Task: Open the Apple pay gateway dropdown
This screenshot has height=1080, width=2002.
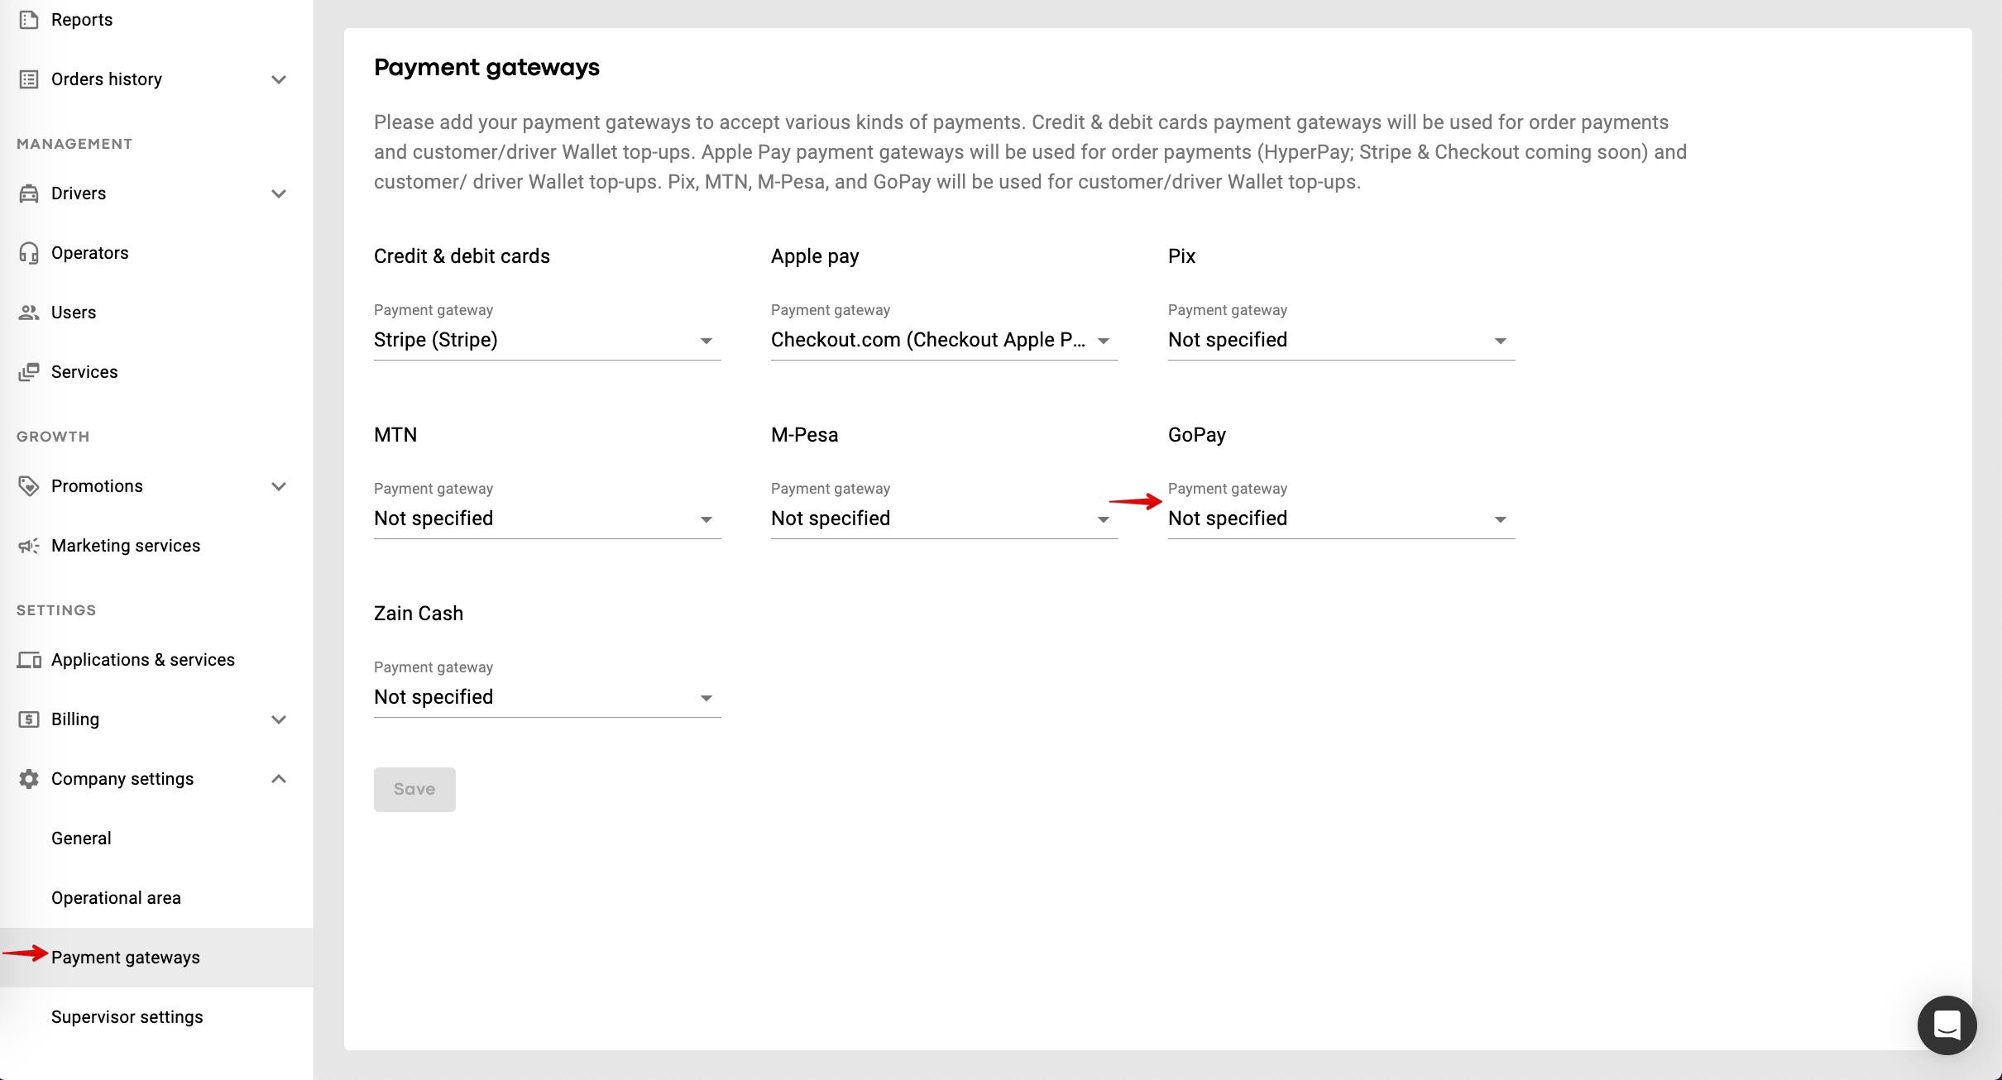Action: point(943,340)
